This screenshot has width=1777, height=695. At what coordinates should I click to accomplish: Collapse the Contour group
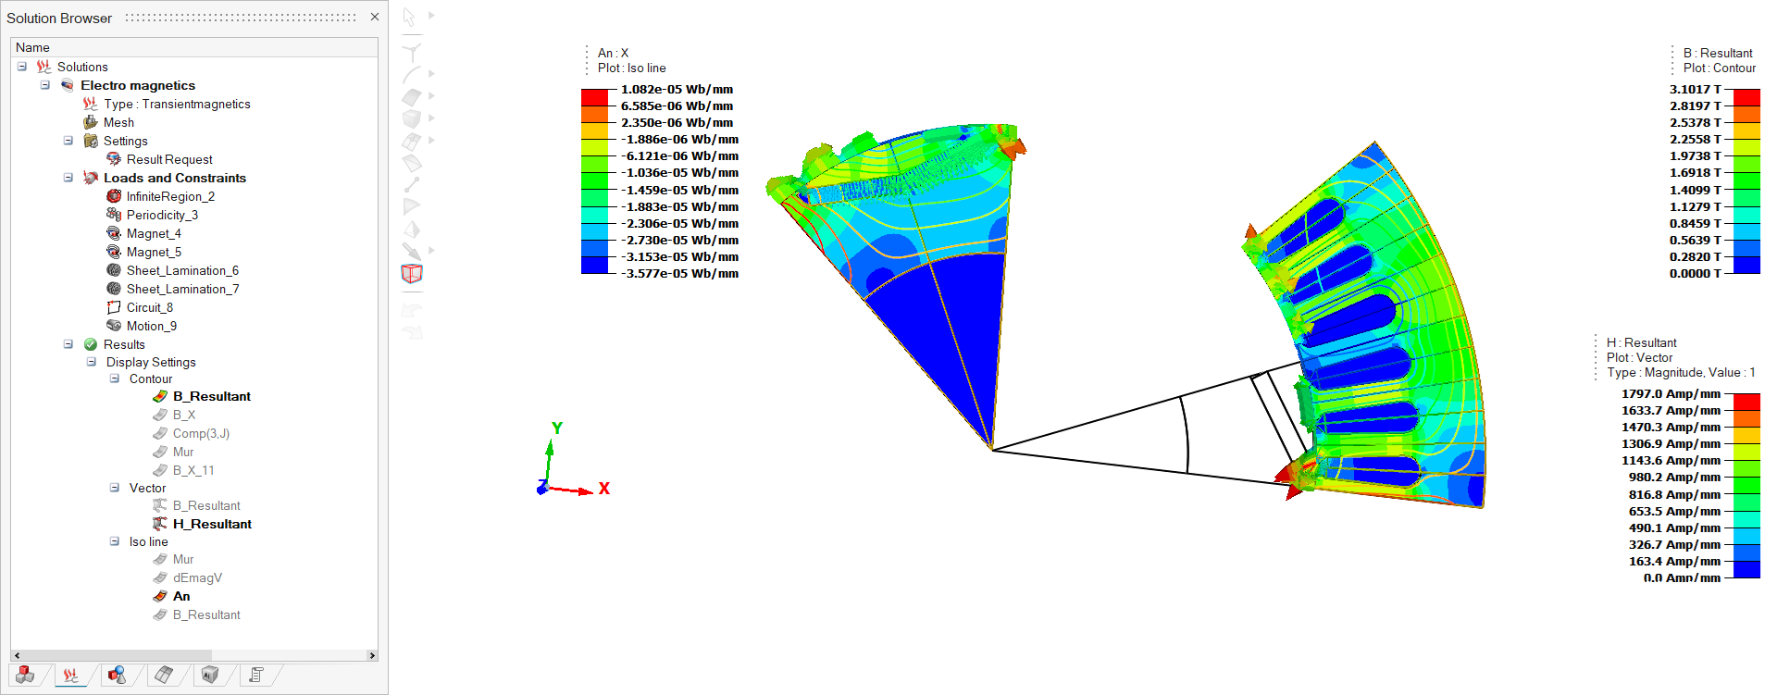coord(114,379)
